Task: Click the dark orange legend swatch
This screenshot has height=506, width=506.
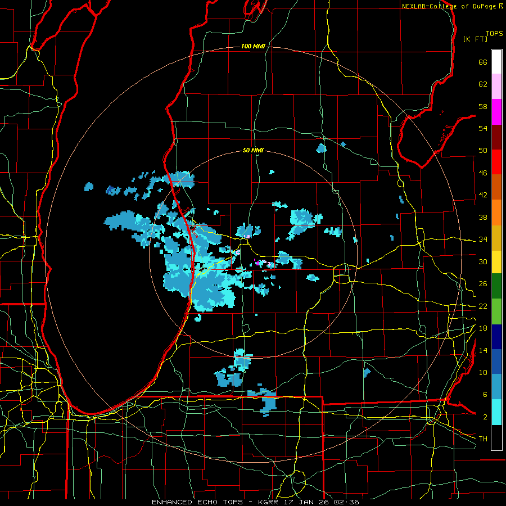Action: pos(496,187)
